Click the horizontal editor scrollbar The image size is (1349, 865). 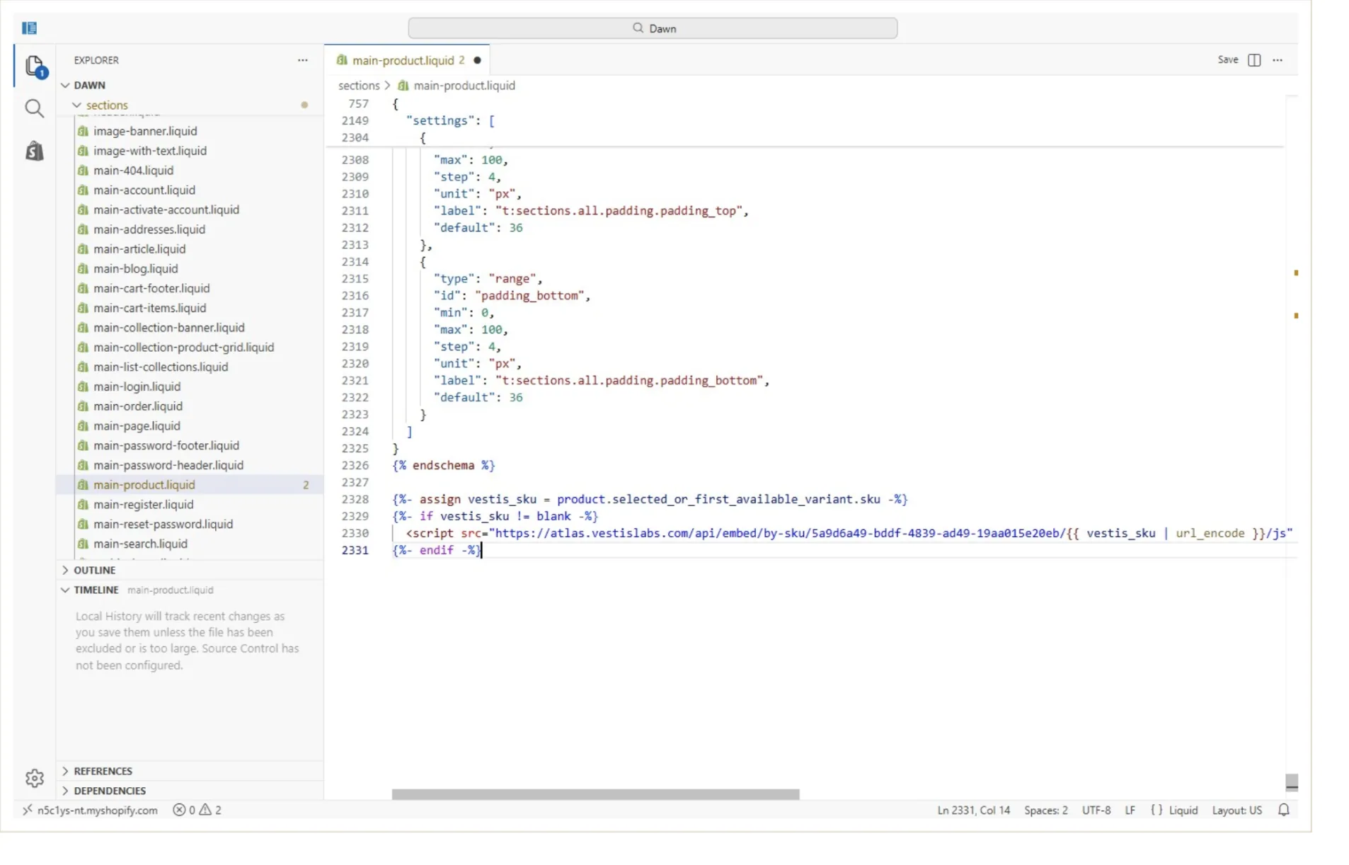(595, 794)
